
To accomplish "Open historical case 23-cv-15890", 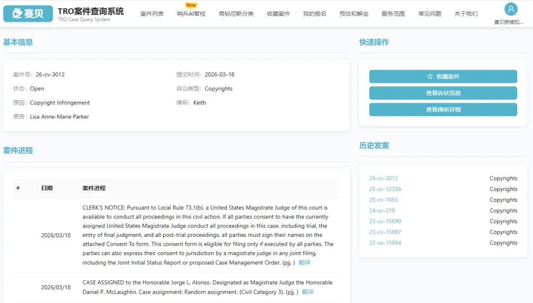I will point(385,222).
